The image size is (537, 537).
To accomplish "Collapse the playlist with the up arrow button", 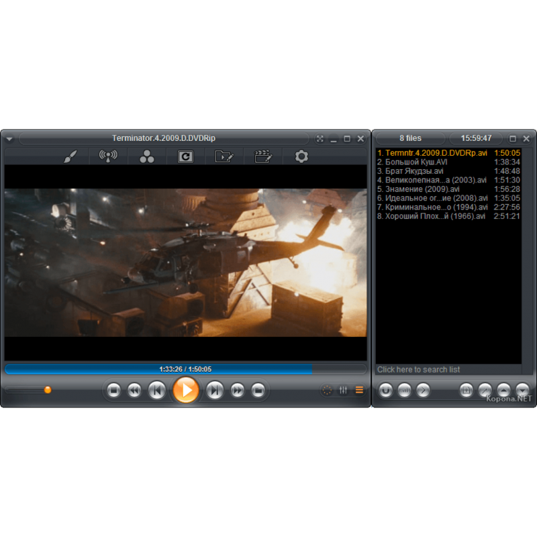I will pos(504,390).
